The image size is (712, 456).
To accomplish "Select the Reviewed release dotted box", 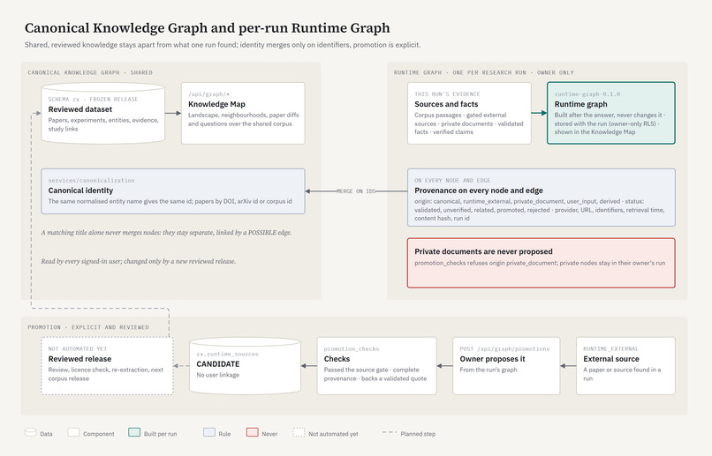I will tap(107, 366).
